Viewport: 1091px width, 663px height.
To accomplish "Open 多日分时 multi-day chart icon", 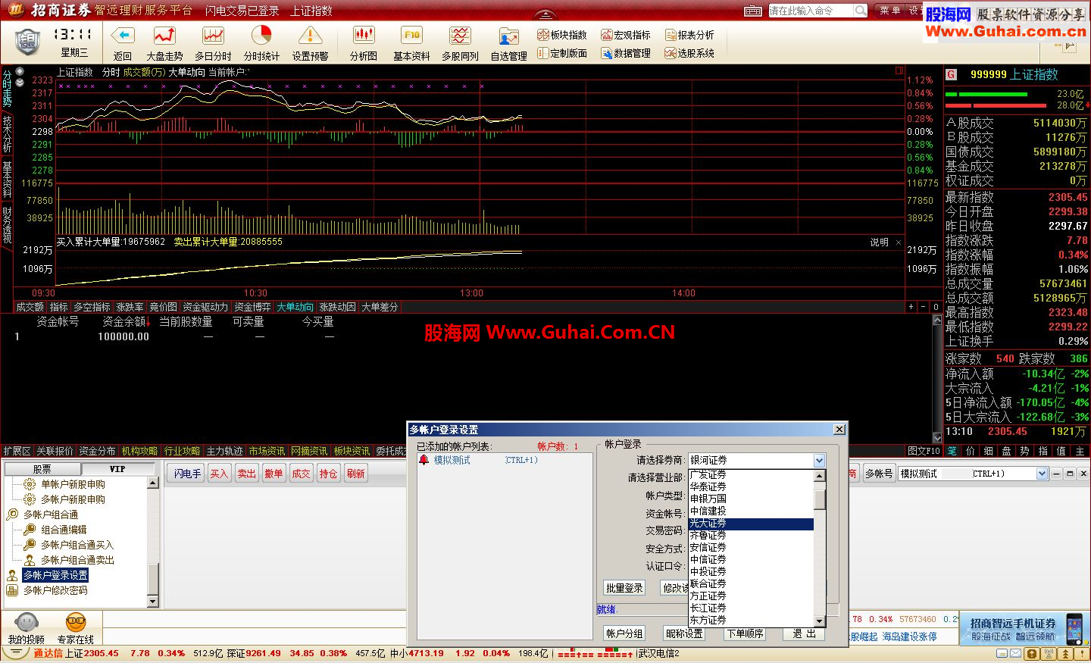I will 213,36.
